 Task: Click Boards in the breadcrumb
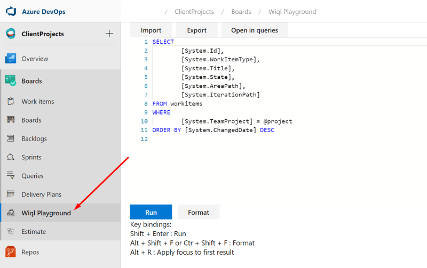click(x=241, y=12)
